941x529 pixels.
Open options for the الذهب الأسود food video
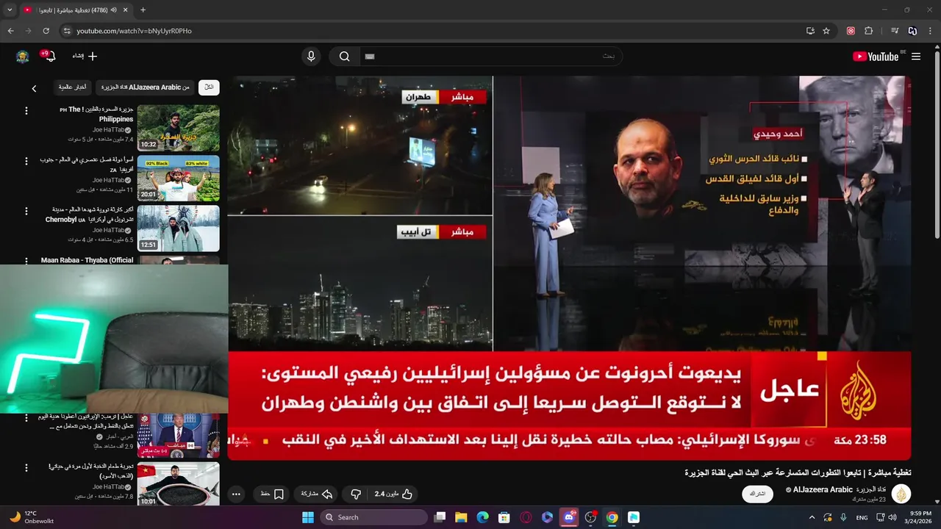[x=26, y=467]
